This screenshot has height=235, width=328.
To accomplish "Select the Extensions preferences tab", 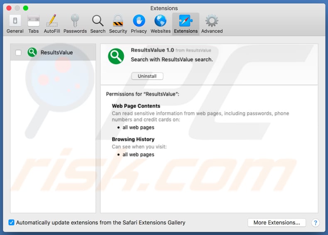I will tap(186, 24).
